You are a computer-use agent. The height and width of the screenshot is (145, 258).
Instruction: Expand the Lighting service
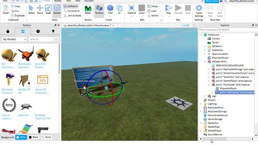click(x=201, y=104)
